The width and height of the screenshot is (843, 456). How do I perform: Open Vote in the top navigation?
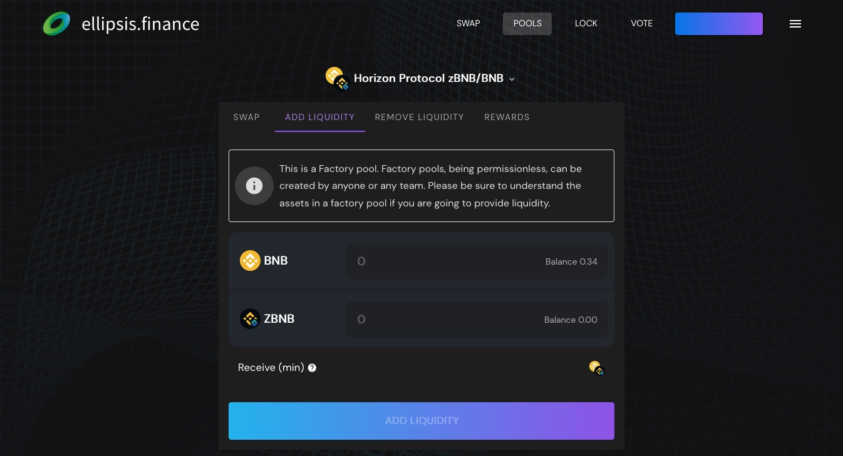click(641, 24)
